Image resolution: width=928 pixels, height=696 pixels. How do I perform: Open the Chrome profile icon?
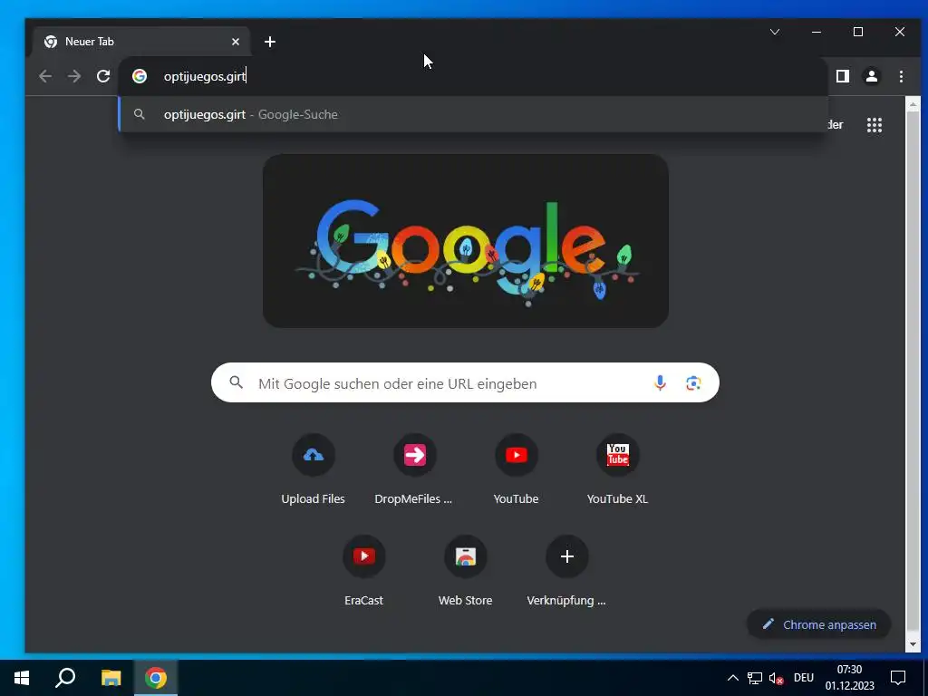click(872, 76)
